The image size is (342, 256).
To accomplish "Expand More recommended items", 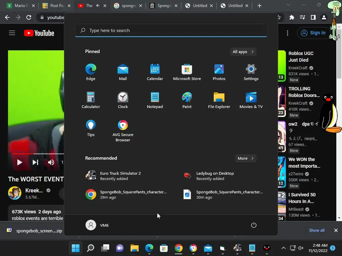I will [x=245, y=158].
